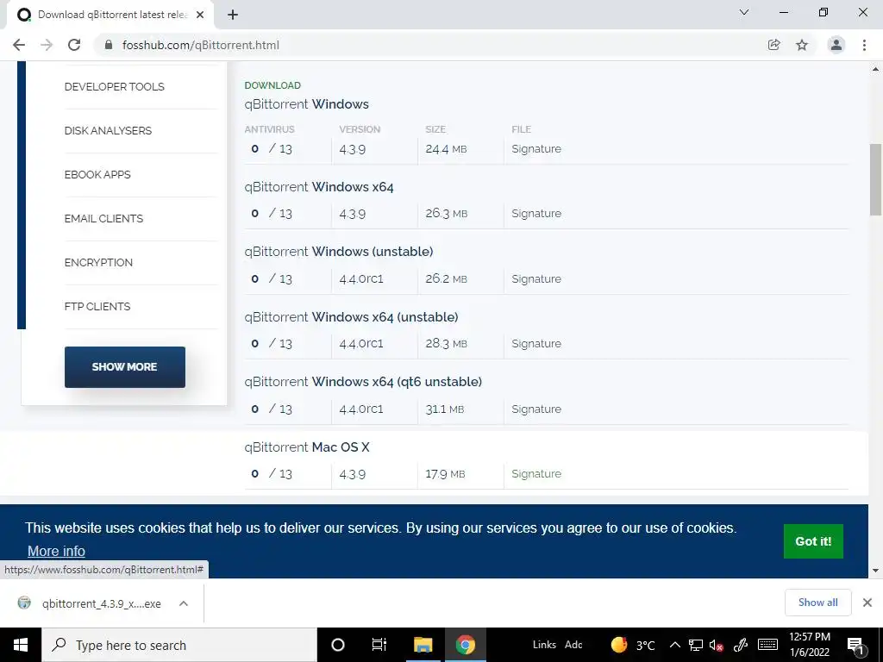Open FTP CLIENTS category
Image resolution: width=883 pixels, height=662 pixels.
tap(97, 306)
